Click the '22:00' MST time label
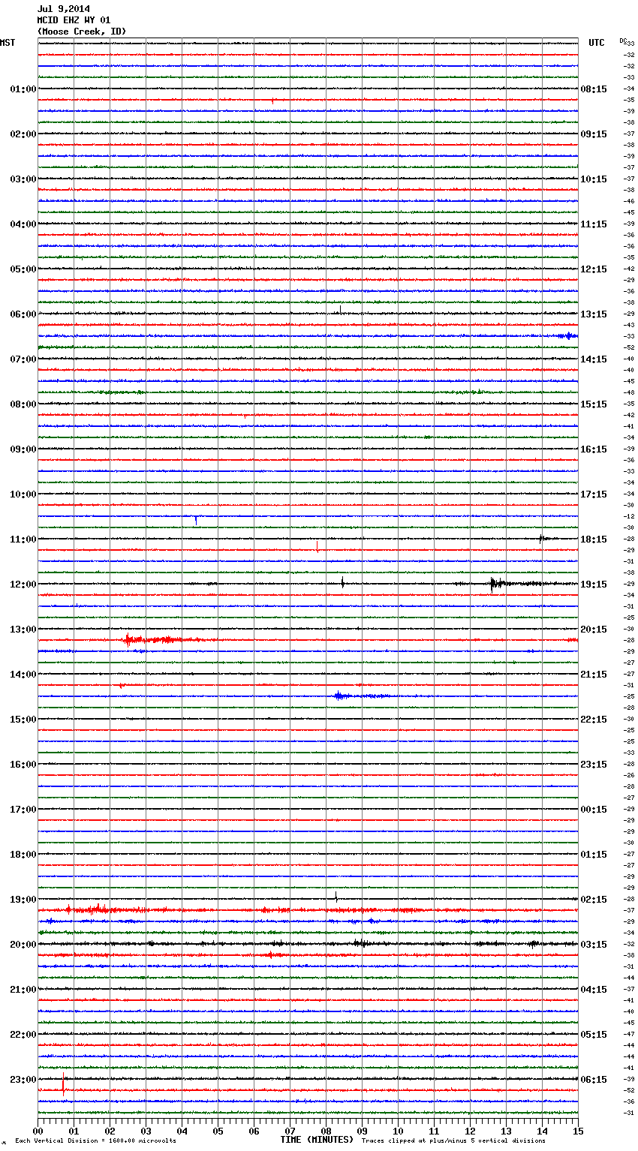 23,1035
